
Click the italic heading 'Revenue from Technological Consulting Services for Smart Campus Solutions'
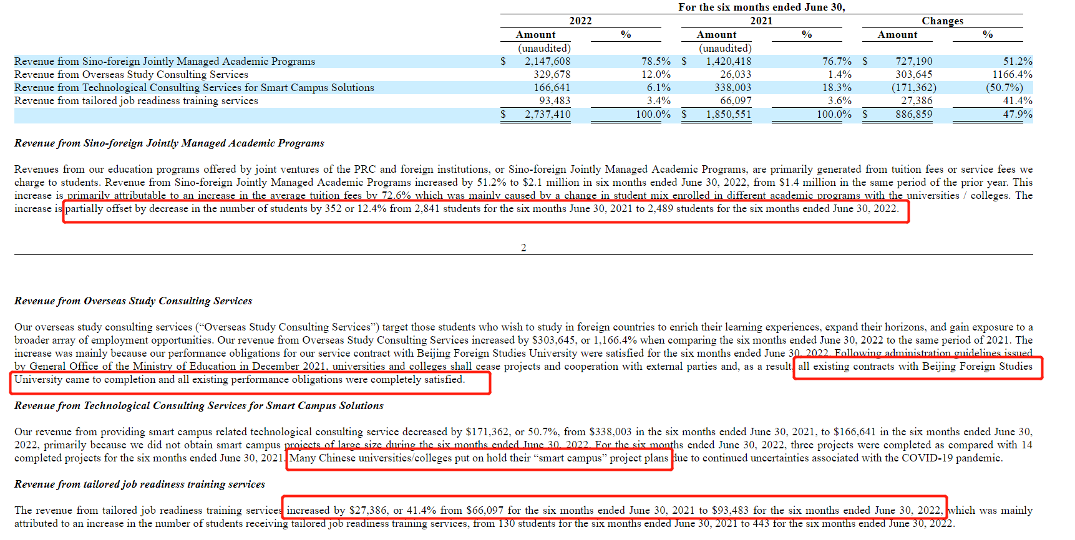(x=199, y=405)
